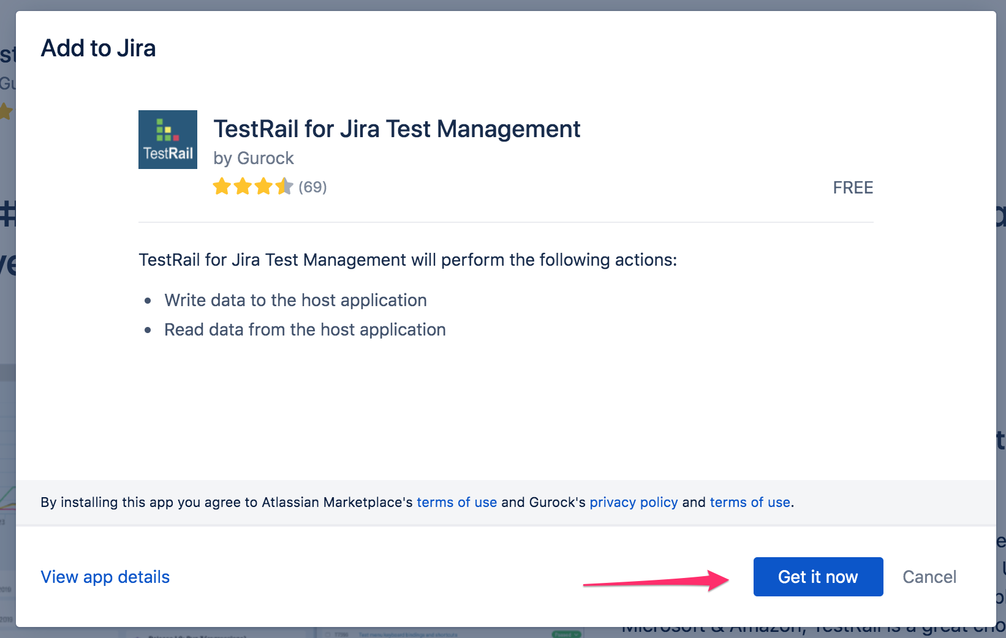Click "Write data to the host application" item
1006x638 pixels.
(x=295, y=300)
